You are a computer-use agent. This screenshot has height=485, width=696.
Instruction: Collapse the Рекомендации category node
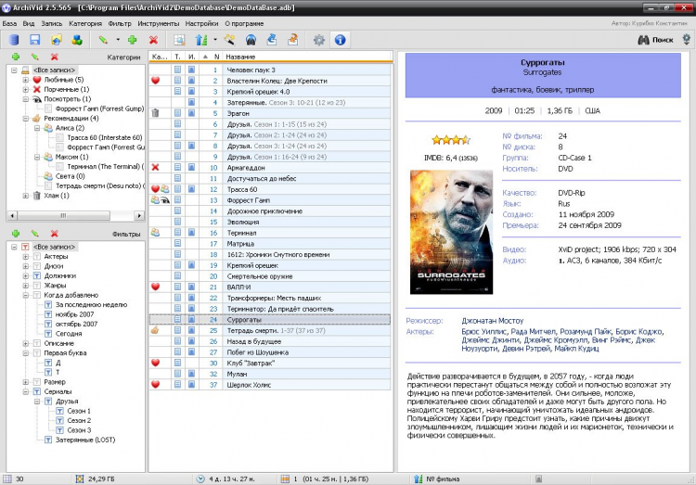(x=25, y=119)
